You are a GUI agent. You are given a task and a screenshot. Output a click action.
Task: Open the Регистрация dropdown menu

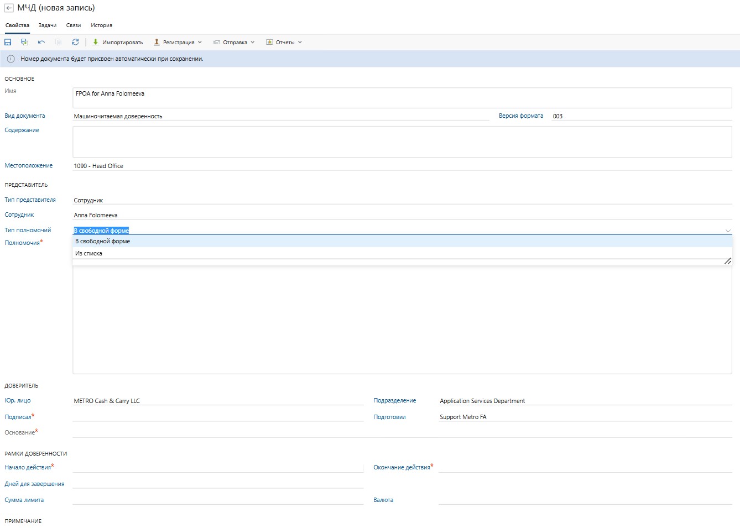[x=178, y=42]
